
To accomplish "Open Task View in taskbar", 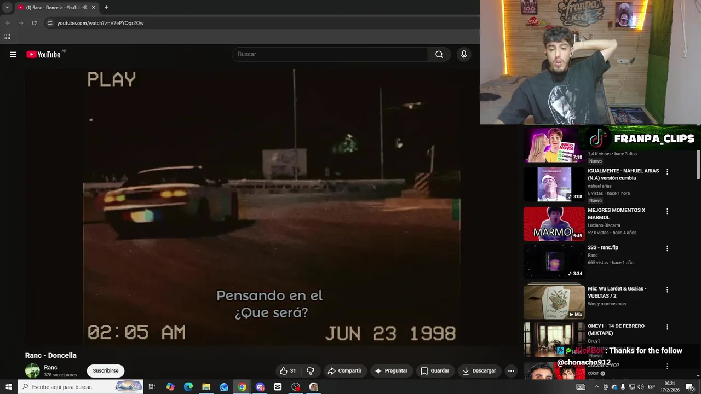I will tap(152, 387).
